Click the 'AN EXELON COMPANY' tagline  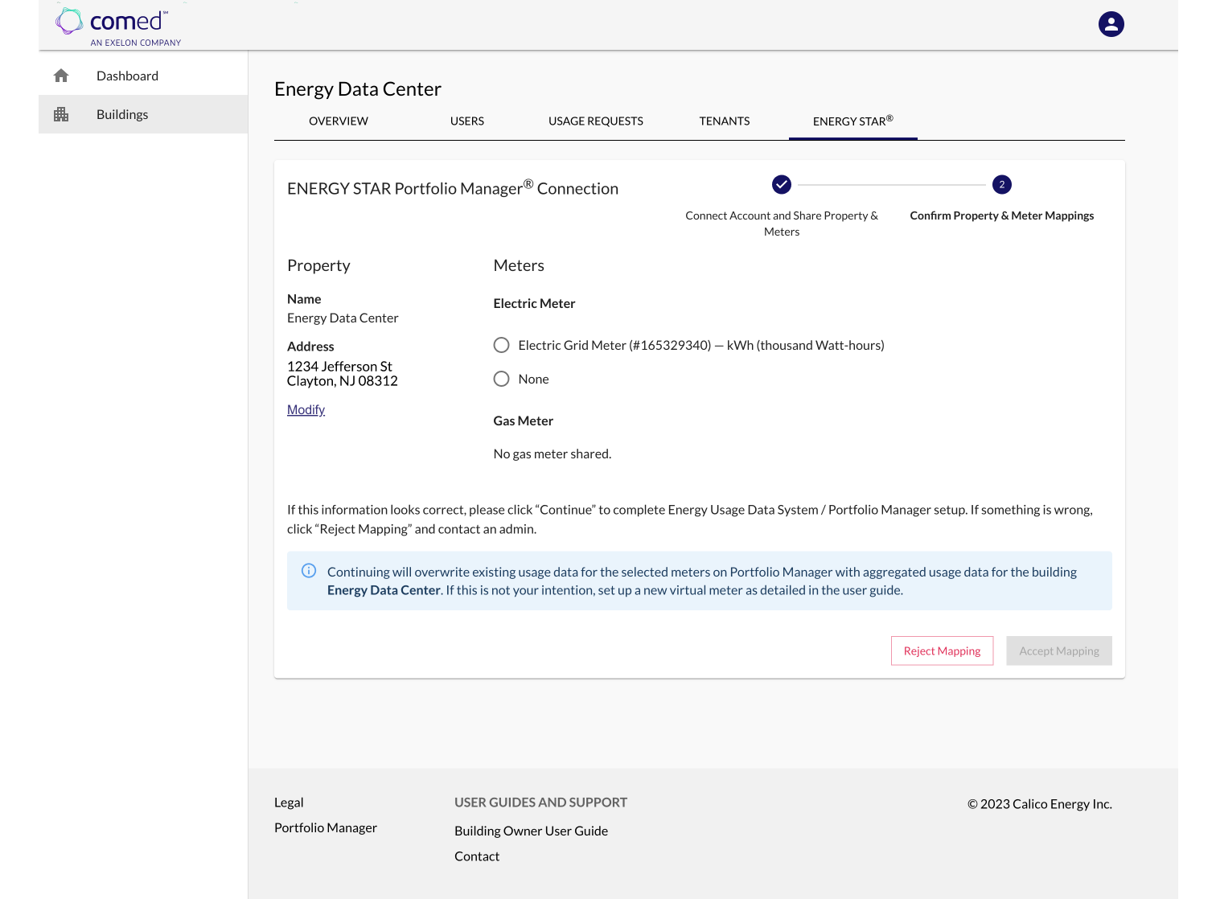click(x=136, y=43)
